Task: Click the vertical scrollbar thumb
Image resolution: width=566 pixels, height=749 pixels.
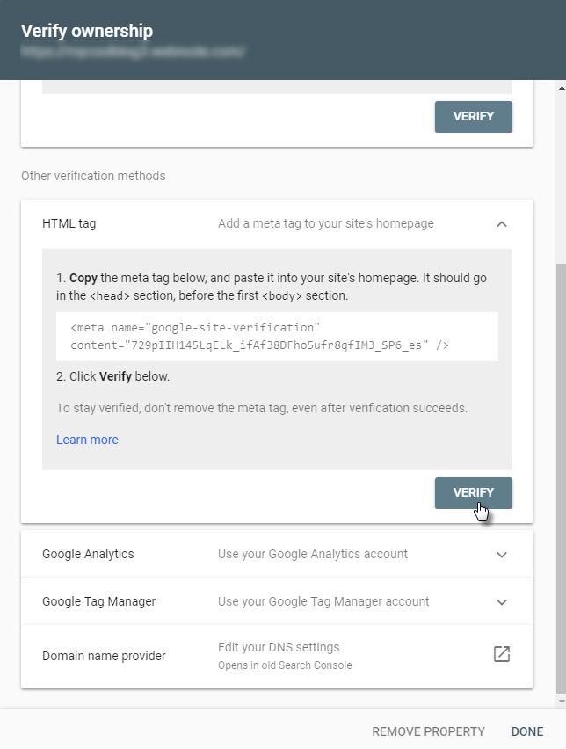Action: point(560,475)
